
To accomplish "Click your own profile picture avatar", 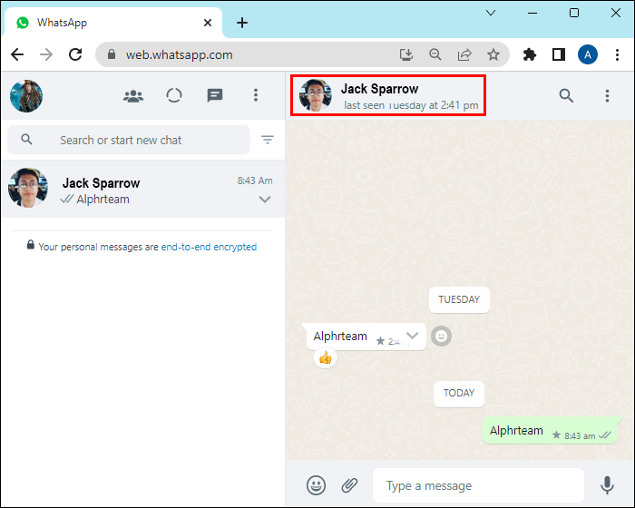I will tap(26, 96).
